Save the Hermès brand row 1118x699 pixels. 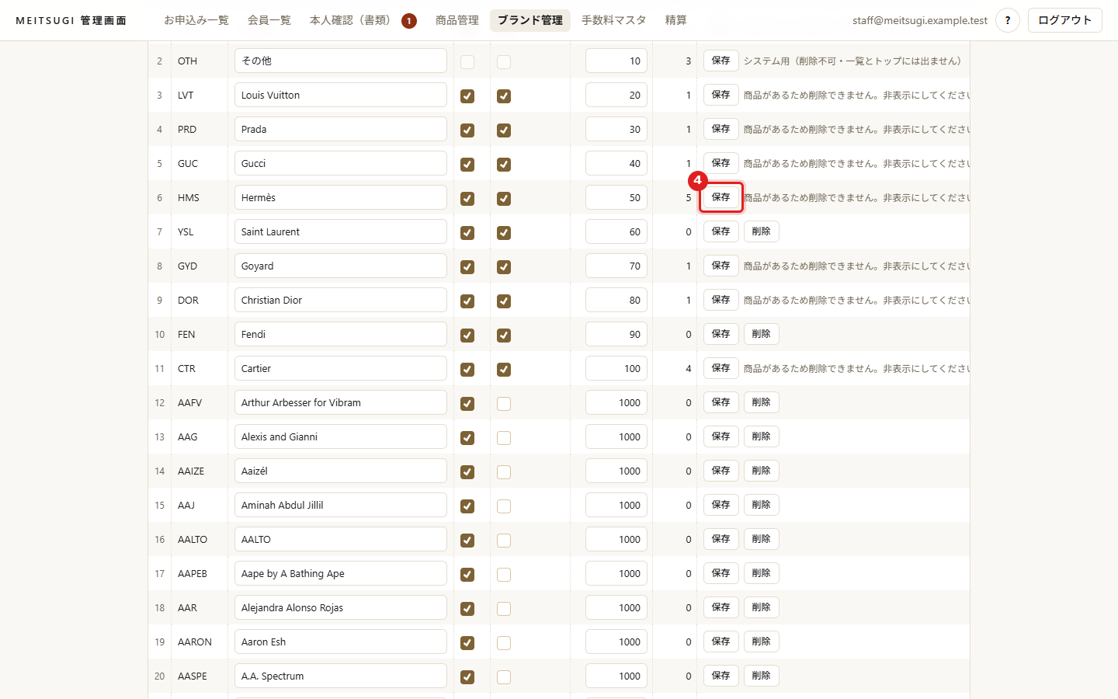click(721, 197)
